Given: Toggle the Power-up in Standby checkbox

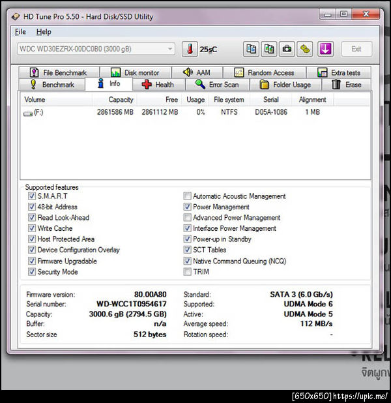Looking at the screenshot, I should tap(187, 239).
